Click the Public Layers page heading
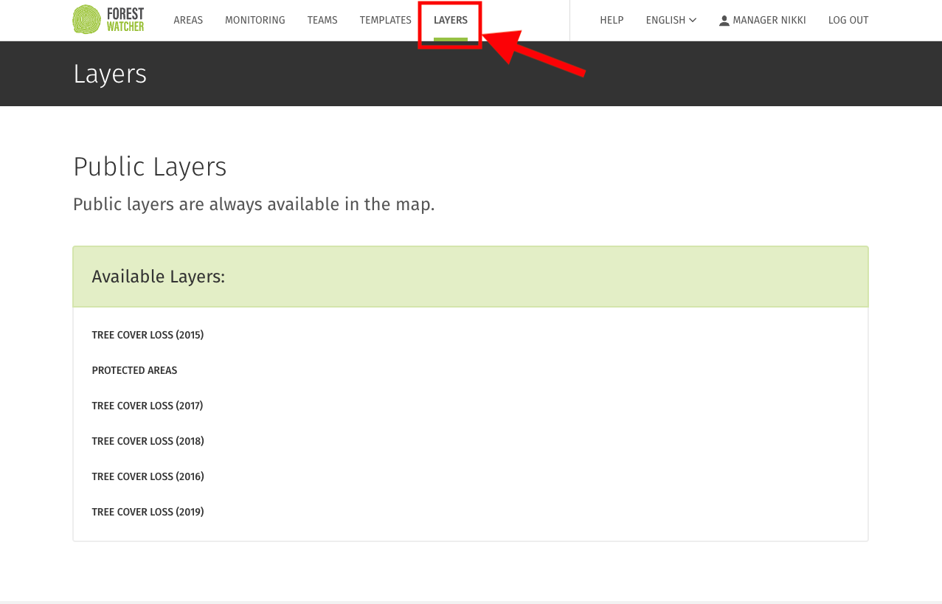942x604 pixels. point(150,167)
